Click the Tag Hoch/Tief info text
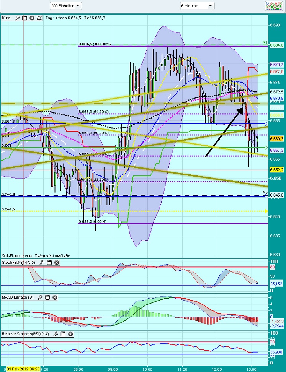The height and width of the screenshot is (372, 286). (75, 18)
